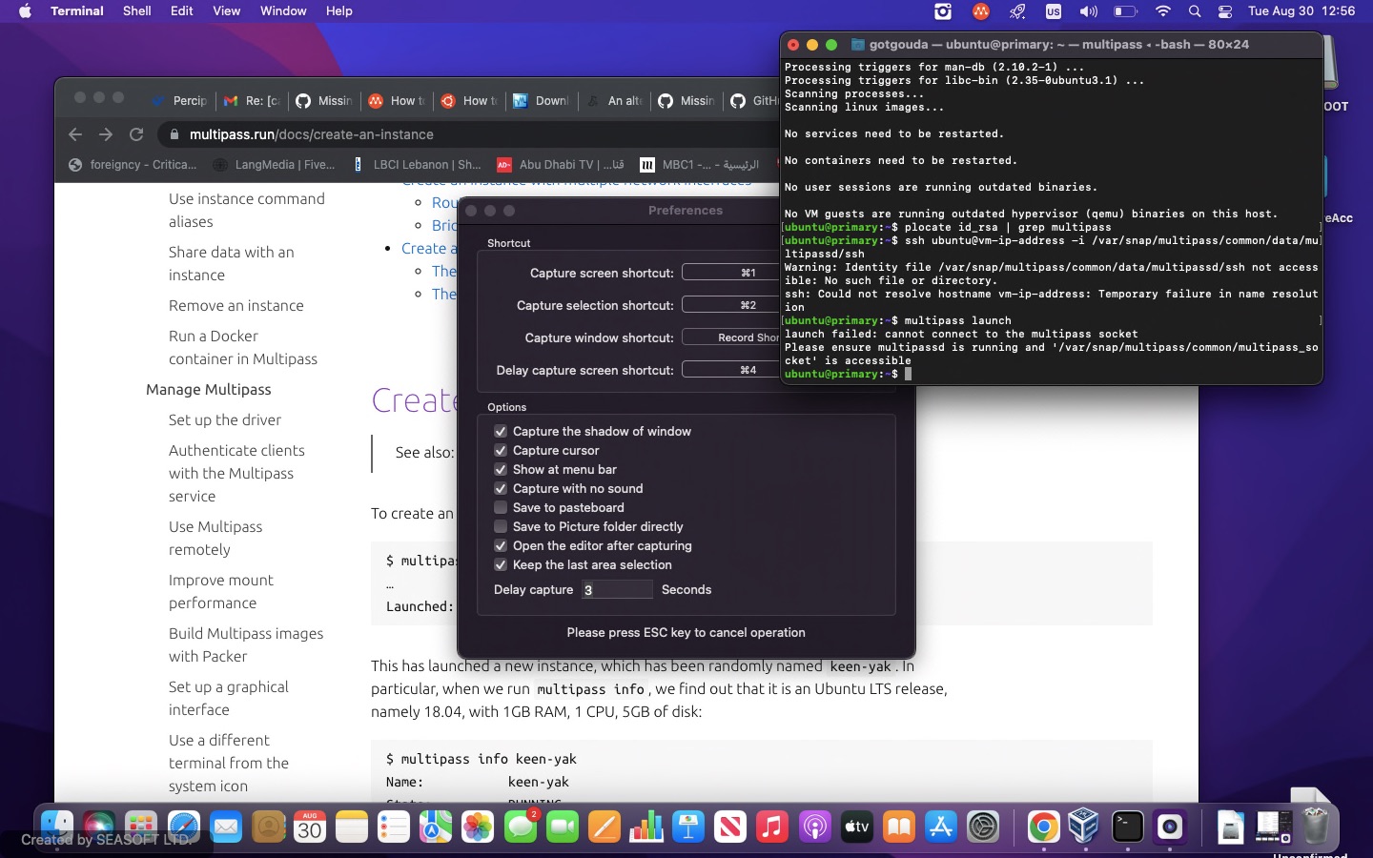The height and width of the screenshot is (858, 1373).
Task: Open the Wi-Fi menu
Action: coord(1163,11)
